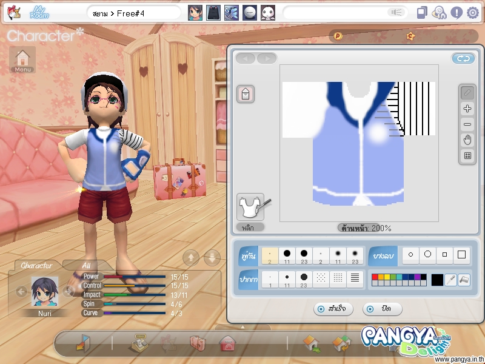Screen dimensions: 485x364
Task: Click the white mascot icon in the top bar
Action: pos(268,13)
